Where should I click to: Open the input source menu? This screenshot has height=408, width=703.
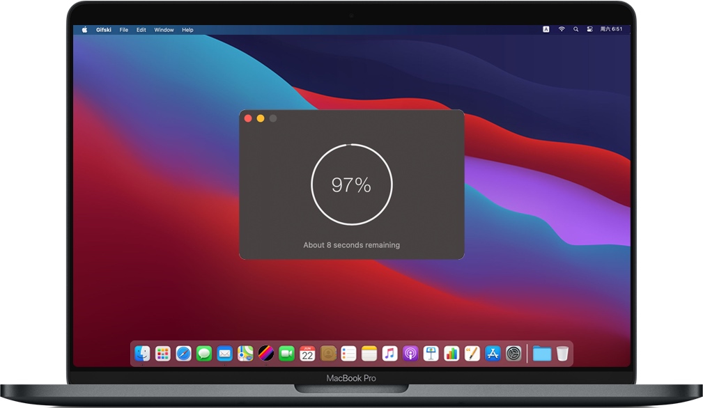tap(546, 30)
